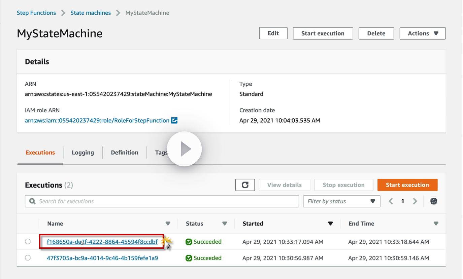The width and height of the screenshot is (463, 279).
Task: Open the Step Functions breadcrumb link
Action: click(36, 13)
